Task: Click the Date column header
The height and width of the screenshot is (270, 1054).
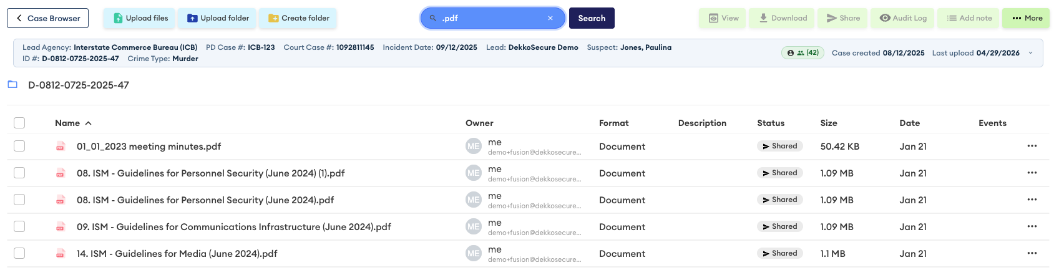Action: [909, 123]
